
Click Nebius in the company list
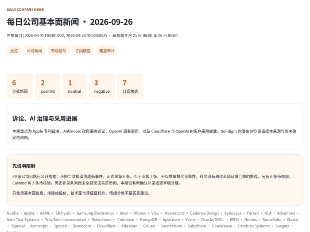(x=250, y=220)
